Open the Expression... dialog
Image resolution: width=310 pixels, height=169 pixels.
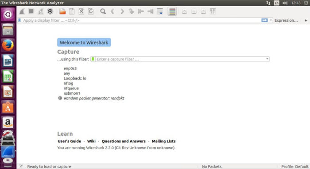coord(286,20)
